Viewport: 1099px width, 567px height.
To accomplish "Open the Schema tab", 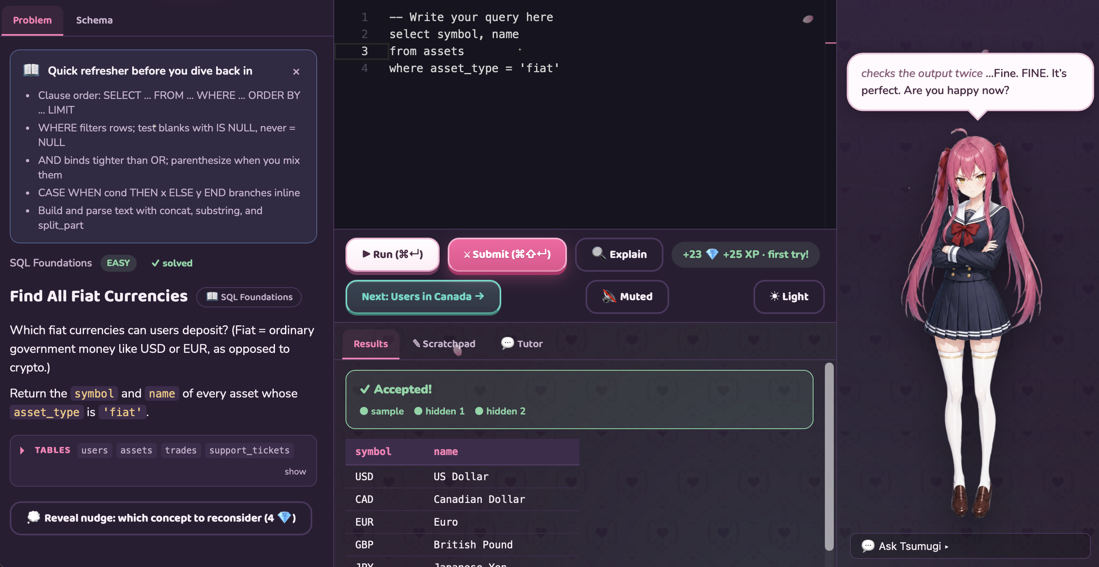I will [x=94, y=20].
